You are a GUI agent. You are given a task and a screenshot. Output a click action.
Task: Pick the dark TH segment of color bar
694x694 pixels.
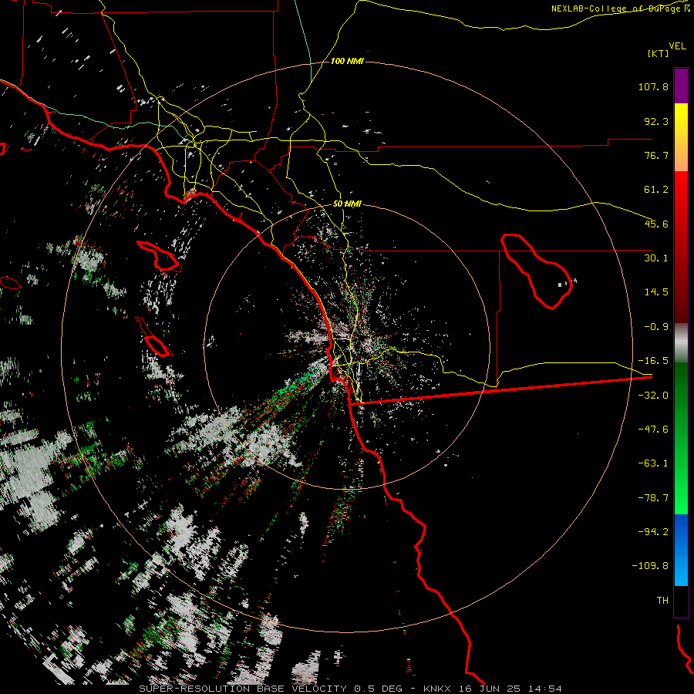coord(681,601)
